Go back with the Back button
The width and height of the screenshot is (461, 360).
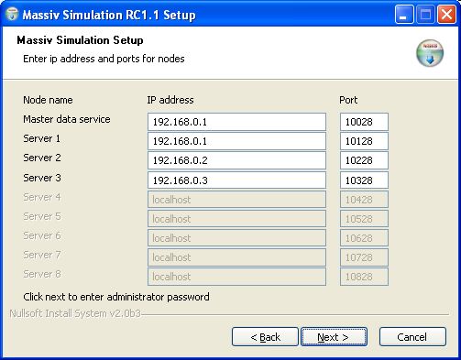point(265,337)
